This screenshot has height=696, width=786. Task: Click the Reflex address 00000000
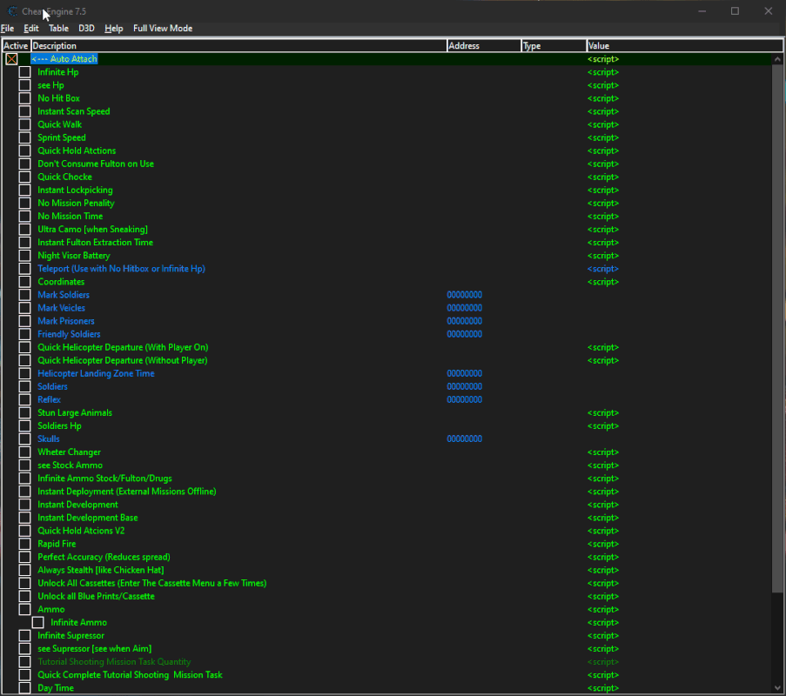[x=465, y=399]
